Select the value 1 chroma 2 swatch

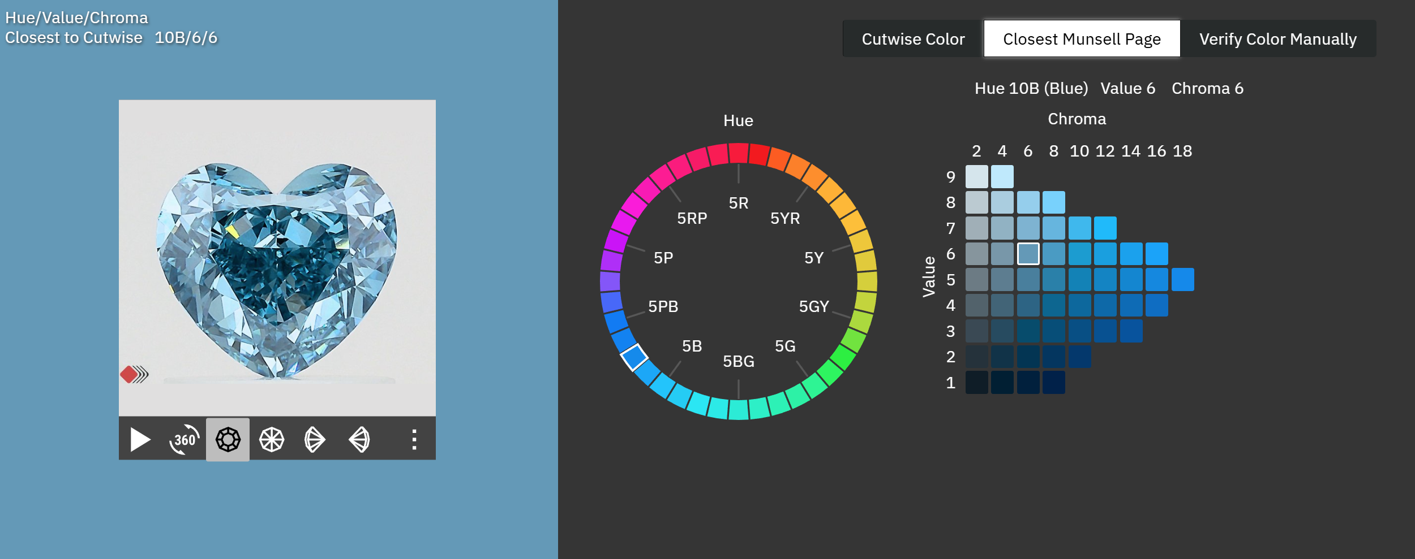point(976,383)
